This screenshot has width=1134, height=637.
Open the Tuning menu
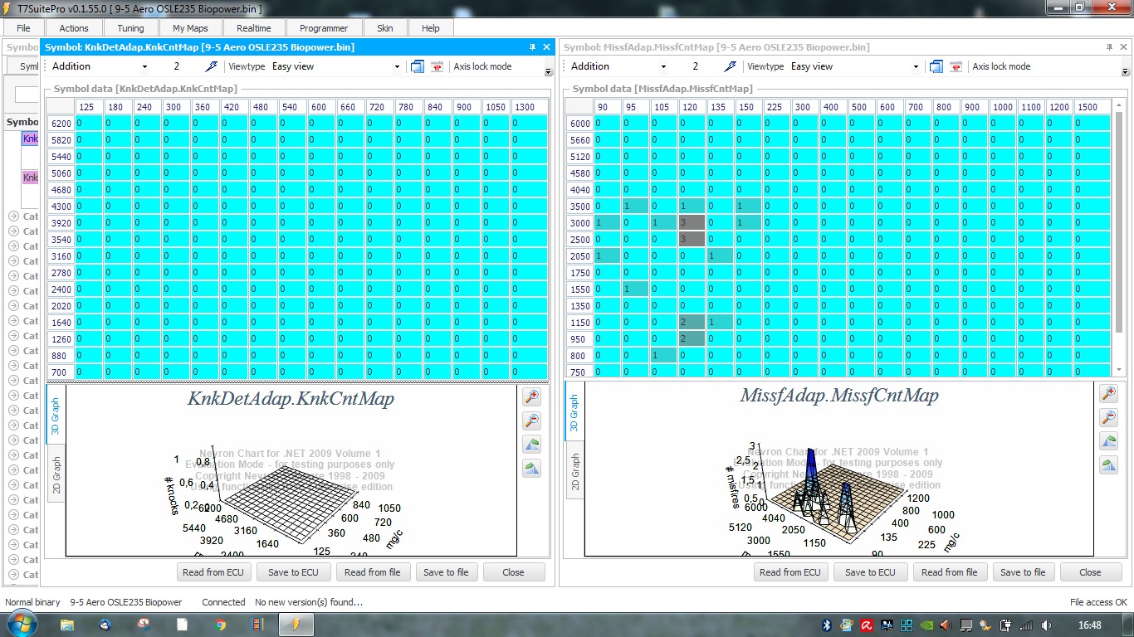pos(130,28)
